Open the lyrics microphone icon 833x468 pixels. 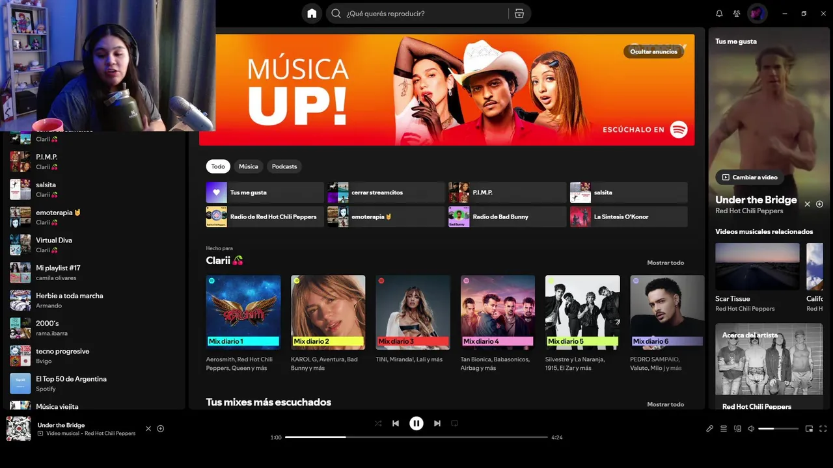point(710,428)
